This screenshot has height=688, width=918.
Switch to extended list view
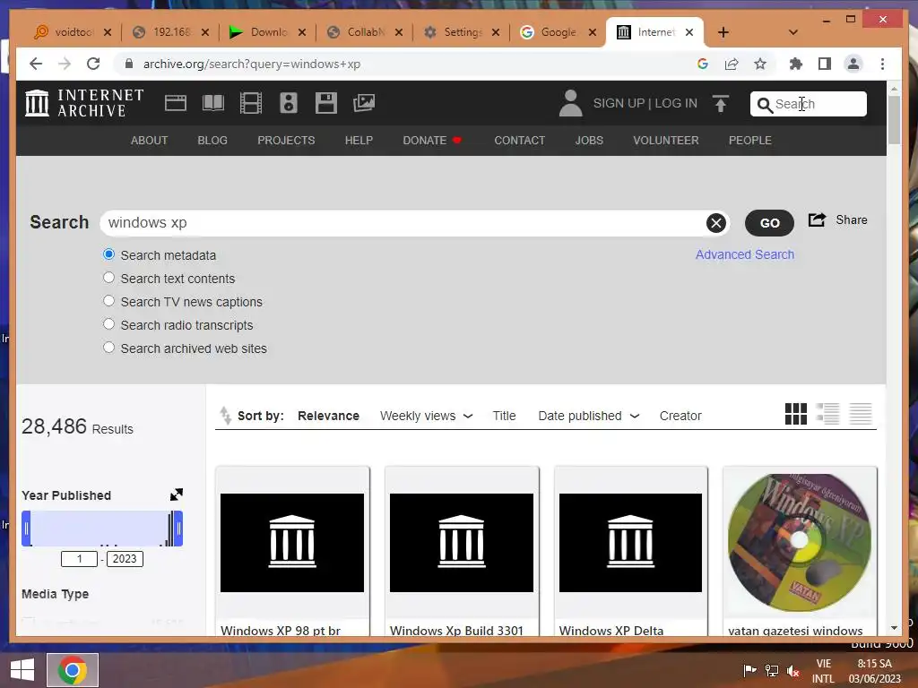(827, 414)
